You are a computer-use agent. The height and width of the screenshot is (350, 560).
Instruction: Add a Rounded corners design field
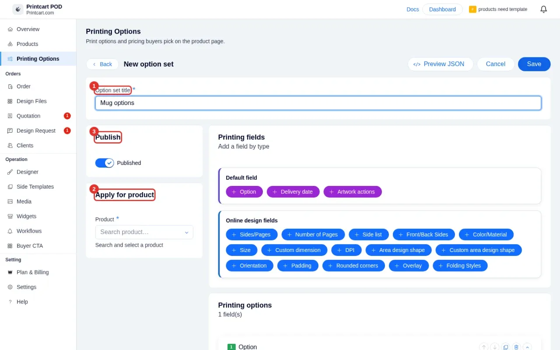[x=353, y=266]
